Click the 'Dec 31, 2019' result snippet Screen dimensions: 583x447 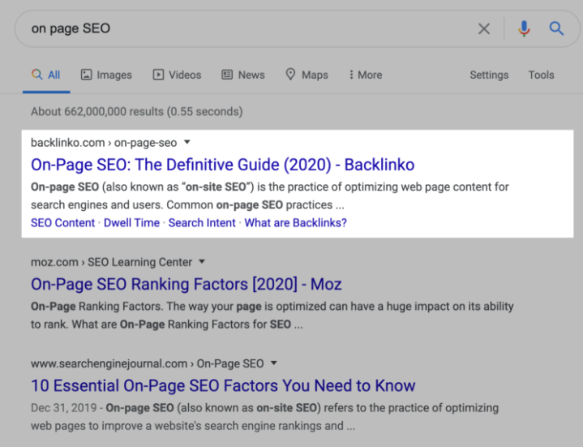pos(264,416)
